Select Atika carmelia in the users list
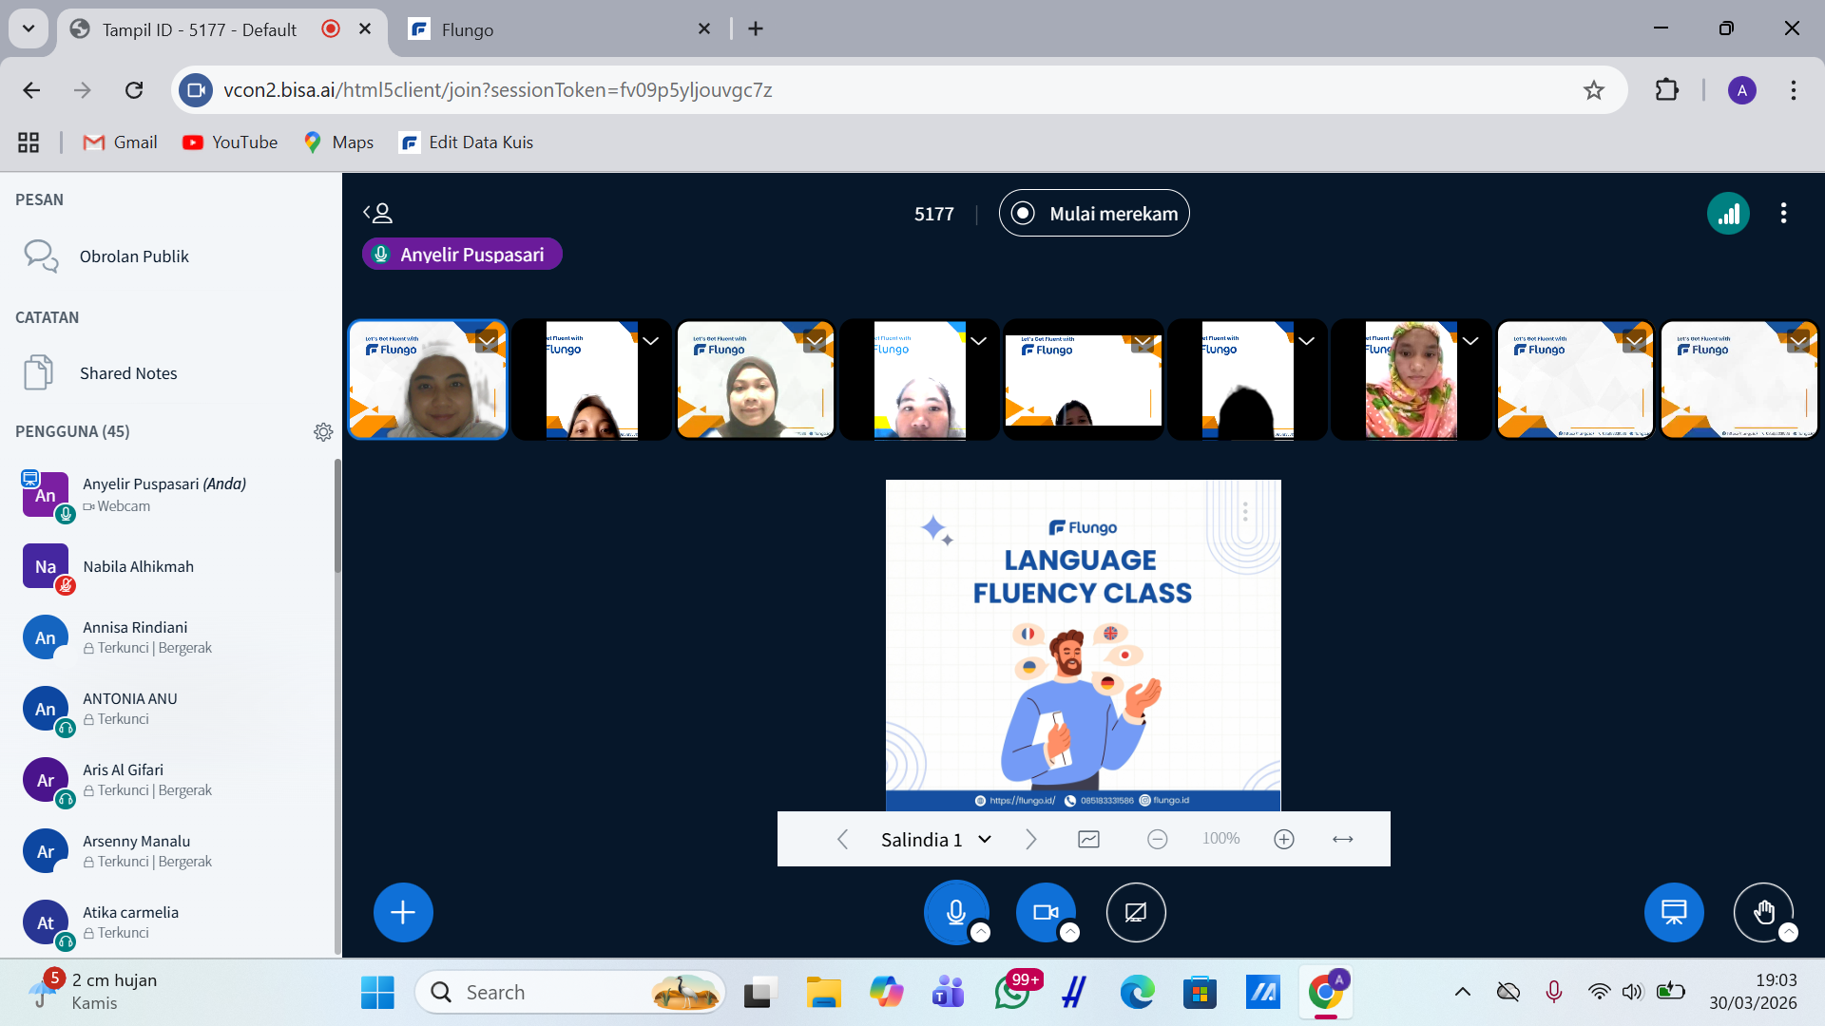1825x1026 pixels. (x=171, y=922)
